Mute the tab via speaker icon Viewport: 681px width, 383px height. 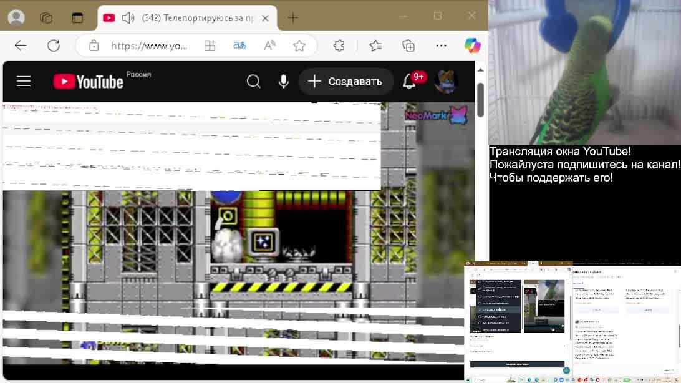pyautogui.click(x=128, y=18)
